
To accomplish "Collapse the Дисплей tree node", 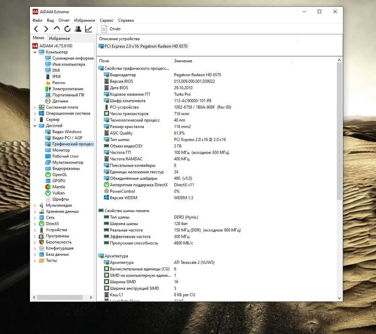I will click(x=35, y=126).
